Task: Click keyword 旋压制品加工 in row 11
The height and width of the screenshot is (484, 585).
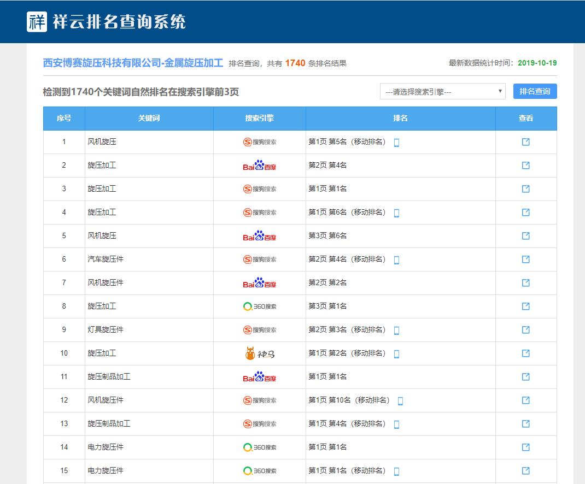Action: pos(109,377)
